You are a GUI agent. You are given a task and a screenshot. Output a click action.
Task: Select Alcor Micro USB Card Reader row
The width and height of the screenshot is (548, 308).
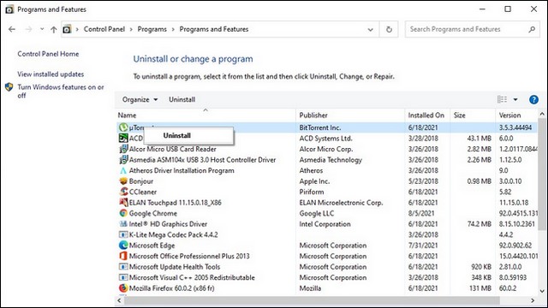(327, 149)
